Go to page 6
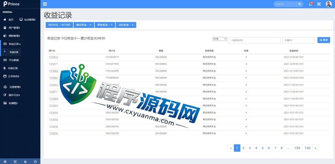Image resolution: width=335 pixels, height=164 pixels. click(269, 148)
